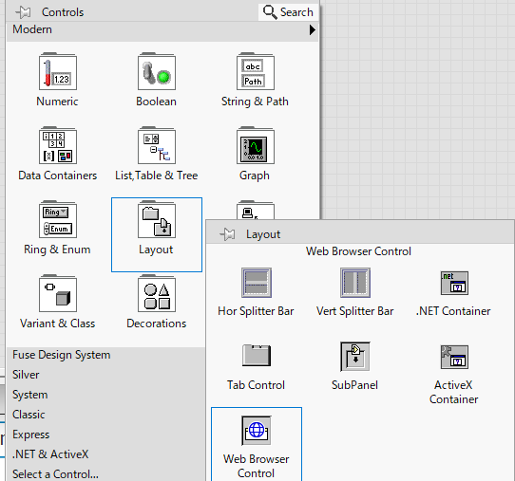Open the Boolean controls subpalette
This screenshot has width=515, height=481.
[157, 71]
